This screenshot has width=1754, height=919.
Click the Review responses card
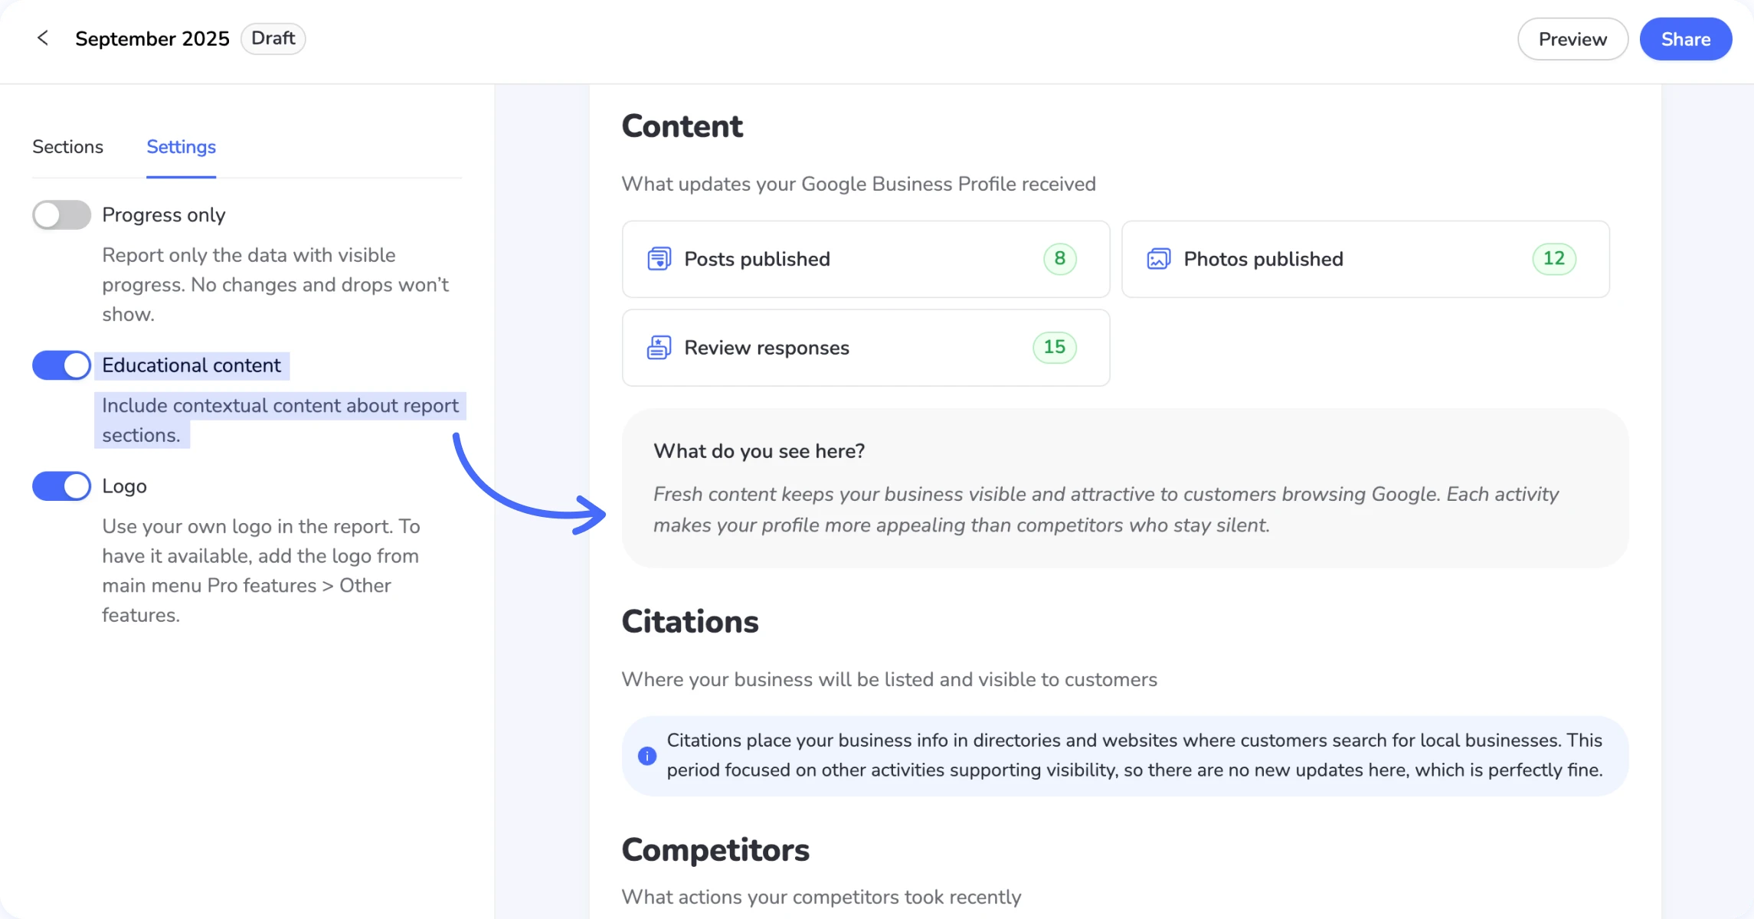[866, 348]
